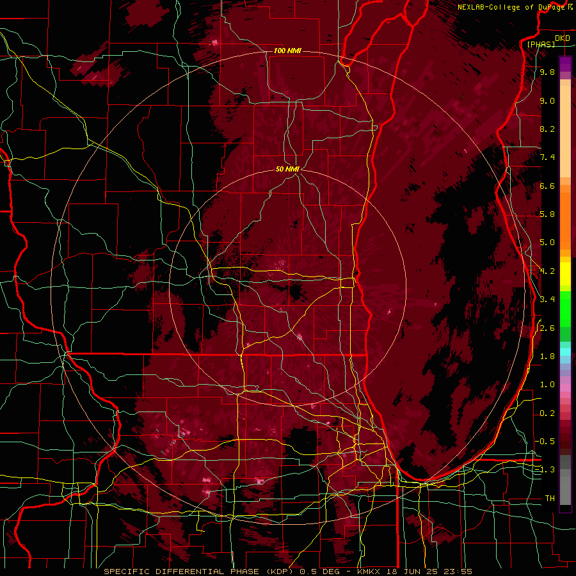
Task: Click the "100 NMI" range ring label
Action: point(287,51)
